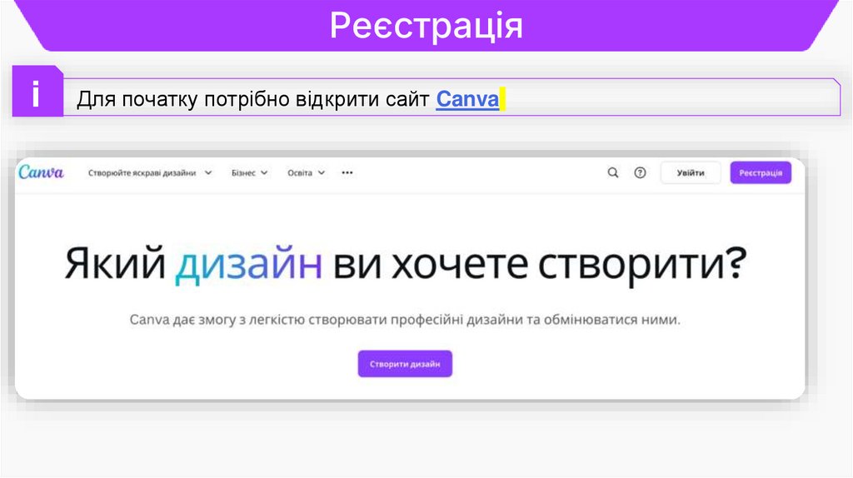Expand the Освіта dropdown menu
Screen dimensions: 853x478
coord(307,173)
